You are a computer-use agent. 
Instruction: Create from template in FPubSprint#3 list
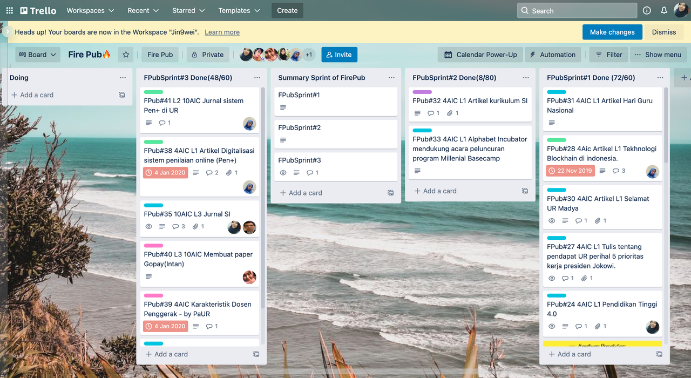click(256, 354)
